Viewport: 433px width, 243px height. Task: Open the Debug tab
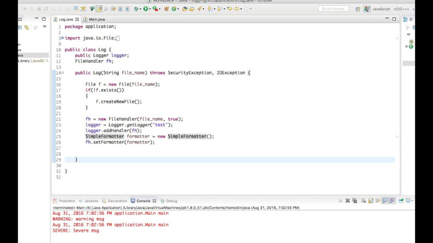169,201
